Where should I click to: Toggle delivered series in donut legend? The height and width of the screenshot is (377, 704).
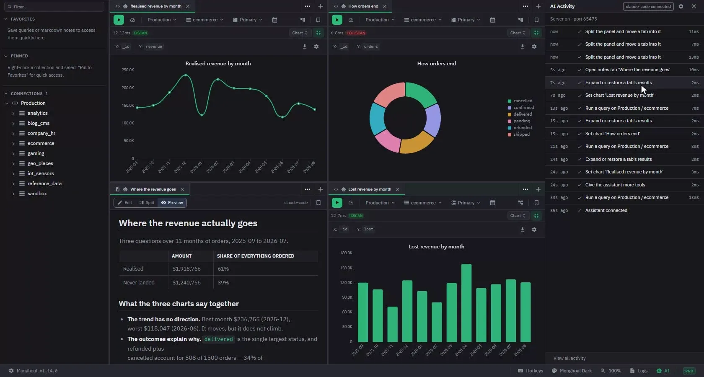pyautogui.click(x=520, y=114)
